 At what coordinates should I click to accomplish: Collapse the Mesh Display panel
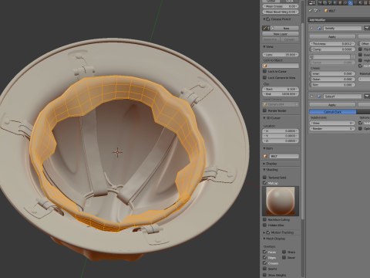click(x=264, y=239)
